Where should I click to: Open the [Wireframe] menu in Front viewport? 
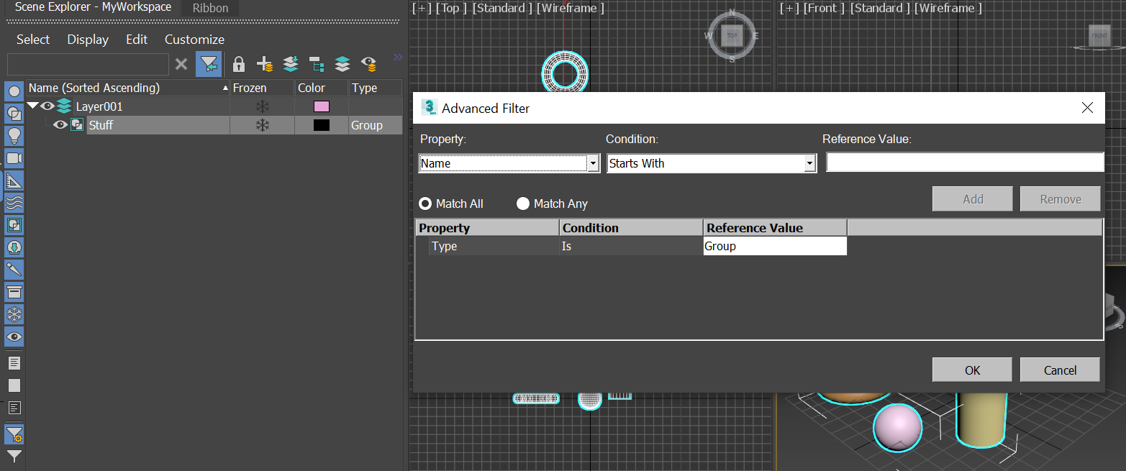(x=948, y=8)
